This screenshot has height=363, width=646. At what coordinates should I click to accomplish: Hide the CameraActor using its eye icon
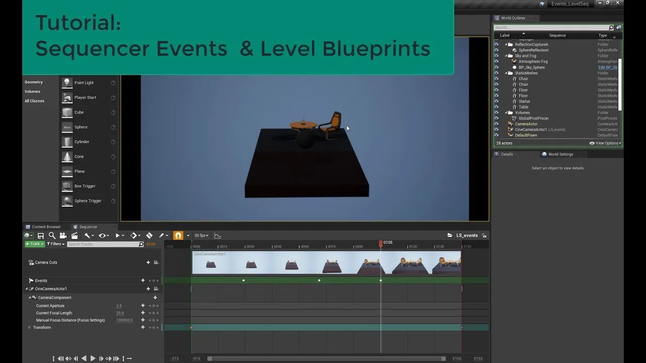[496, 124]
